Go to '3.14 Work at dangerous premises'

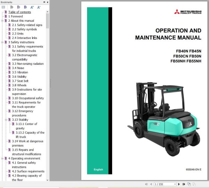pyautogui.click(x=28, y=143)
